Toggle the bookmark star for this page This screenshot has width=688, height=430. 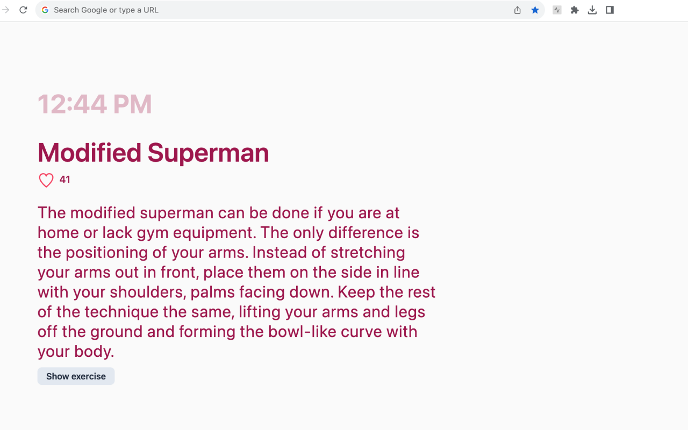click(x=535, y=10)
